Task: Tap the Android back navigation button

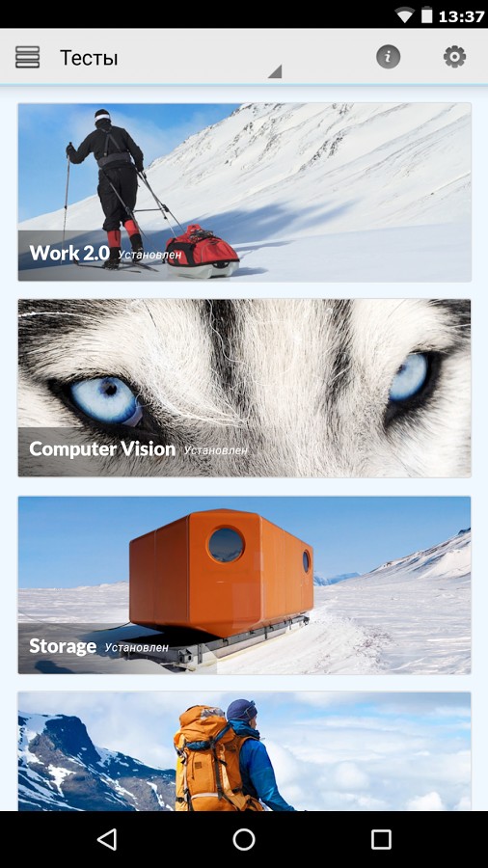Action: pos(107,839)
